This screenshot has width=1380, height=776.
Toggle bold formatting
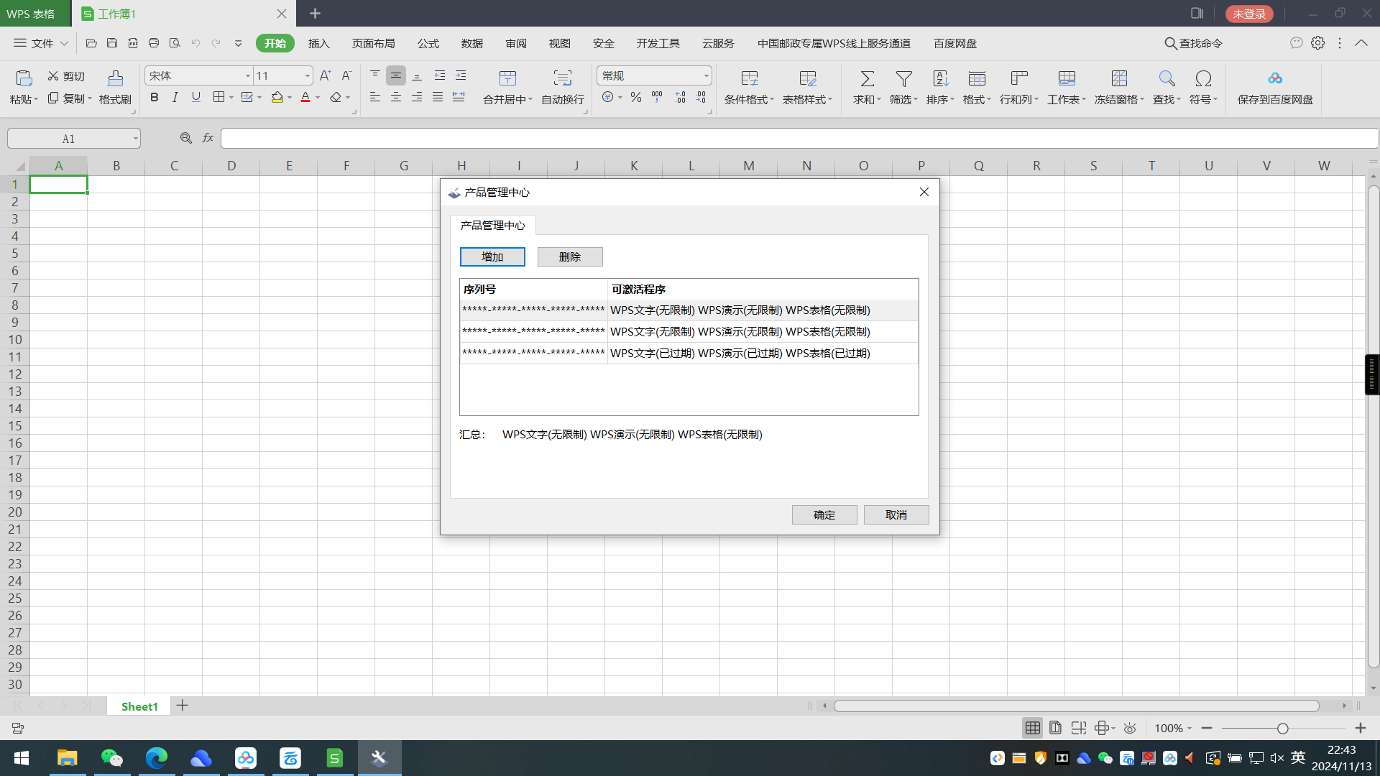pyautogui.click(x=154, y=97)
